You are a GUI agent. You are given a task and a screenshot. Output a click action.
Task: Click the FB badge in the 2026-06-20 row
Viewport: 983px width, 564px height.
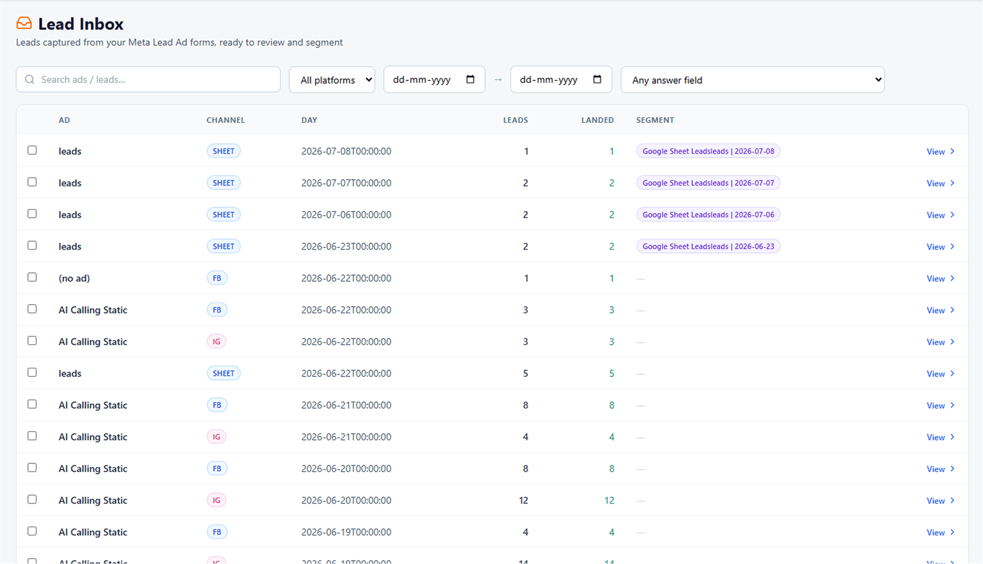pyautogui.click(x=217, y=469)
